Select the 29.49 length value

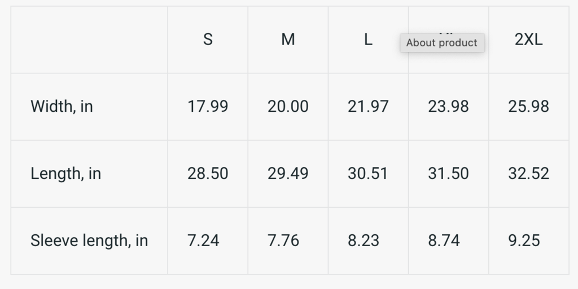[288, 173]
